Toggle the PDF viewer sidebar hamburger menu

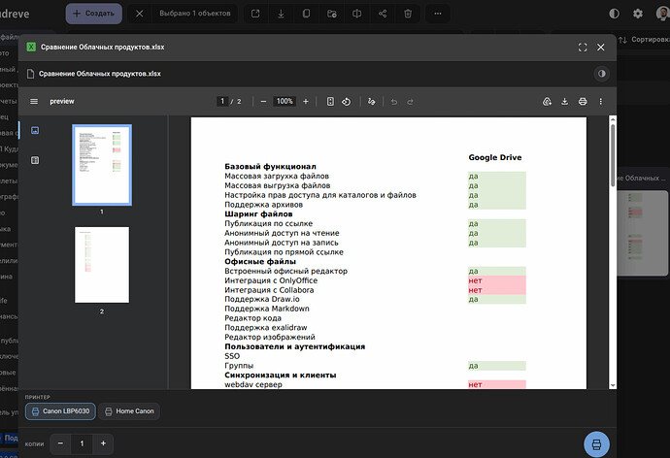(34, 102)
